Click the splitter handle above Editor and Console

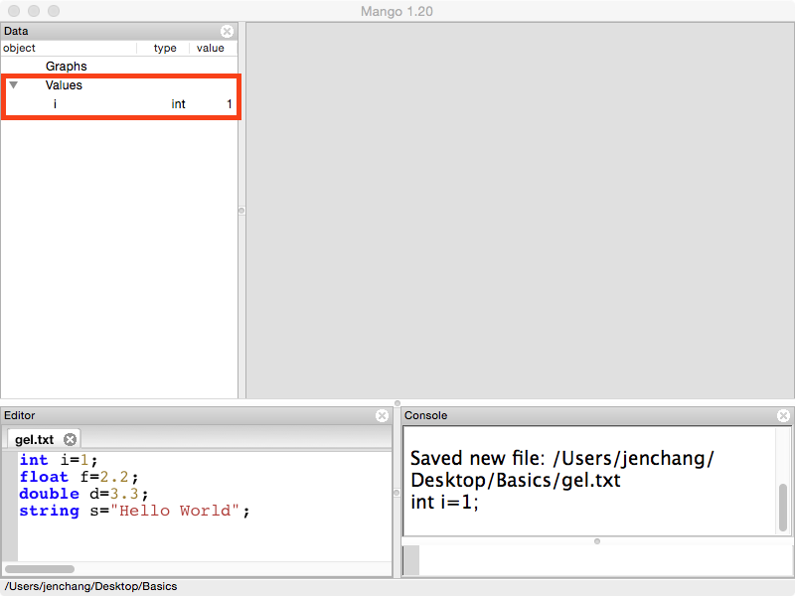397,402
